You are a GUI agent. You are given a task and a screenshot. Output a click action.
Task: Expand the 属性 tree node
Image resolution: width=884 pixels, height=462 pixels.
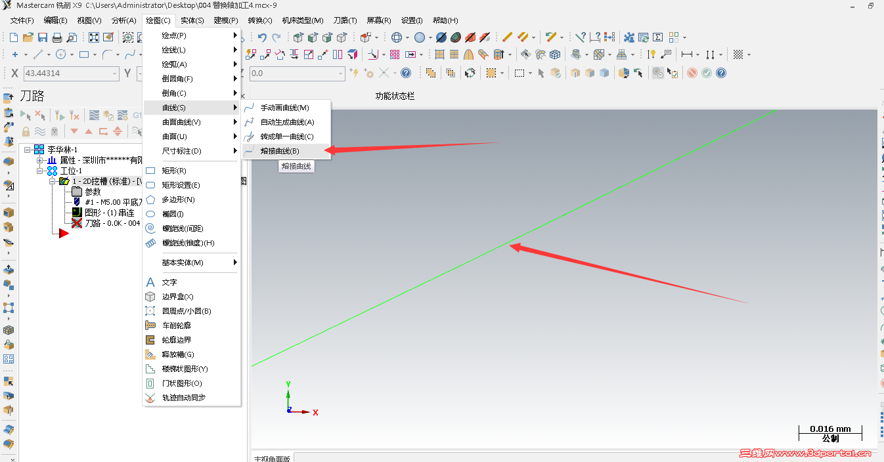pos(39,161)
